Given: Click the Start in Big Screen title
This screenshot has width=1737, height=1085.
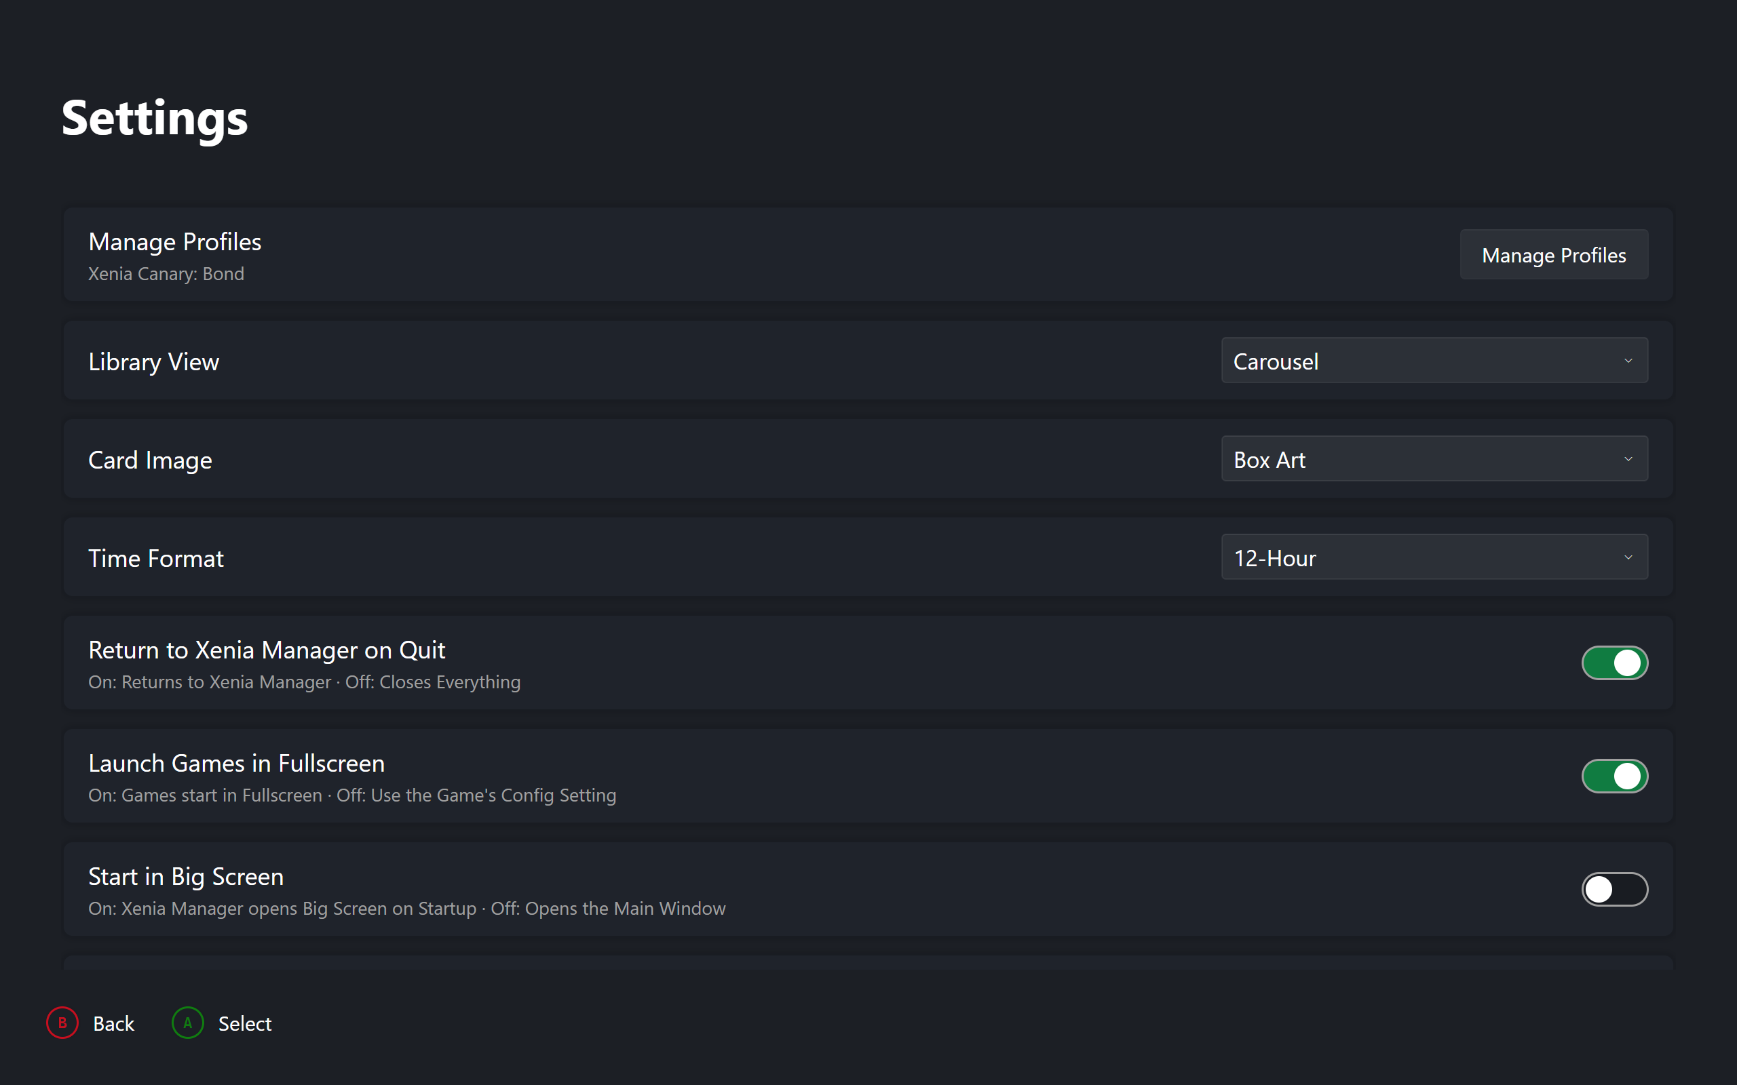Looking at the screenshot, I should coord(186,877).
